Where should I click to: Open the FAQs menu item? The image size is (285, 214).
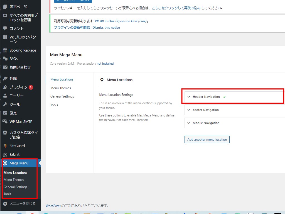[x=13, y=59]
